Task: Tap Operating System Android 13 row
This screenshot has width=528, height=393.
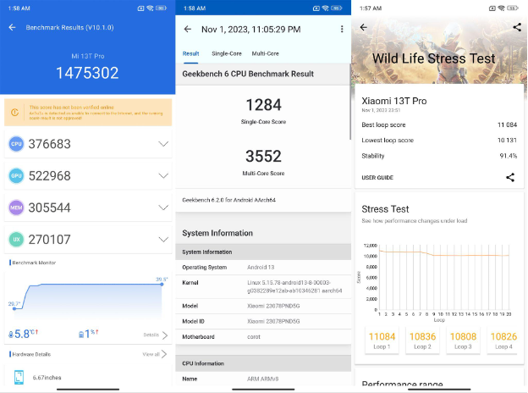Action: (x=263, y=268)
